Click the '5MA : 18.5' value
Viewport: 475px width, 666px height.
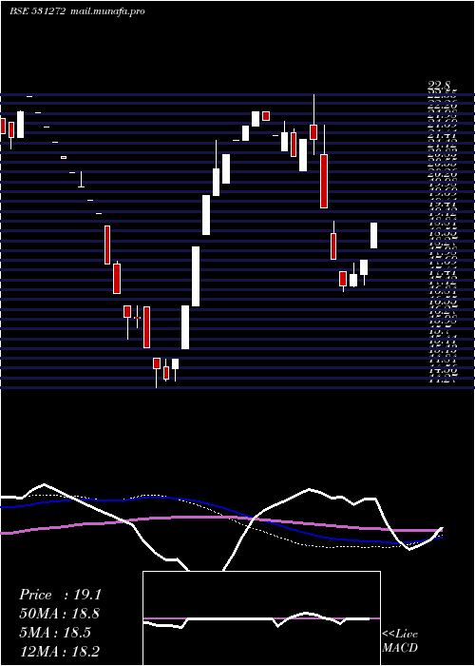click(x=55, y=633)
